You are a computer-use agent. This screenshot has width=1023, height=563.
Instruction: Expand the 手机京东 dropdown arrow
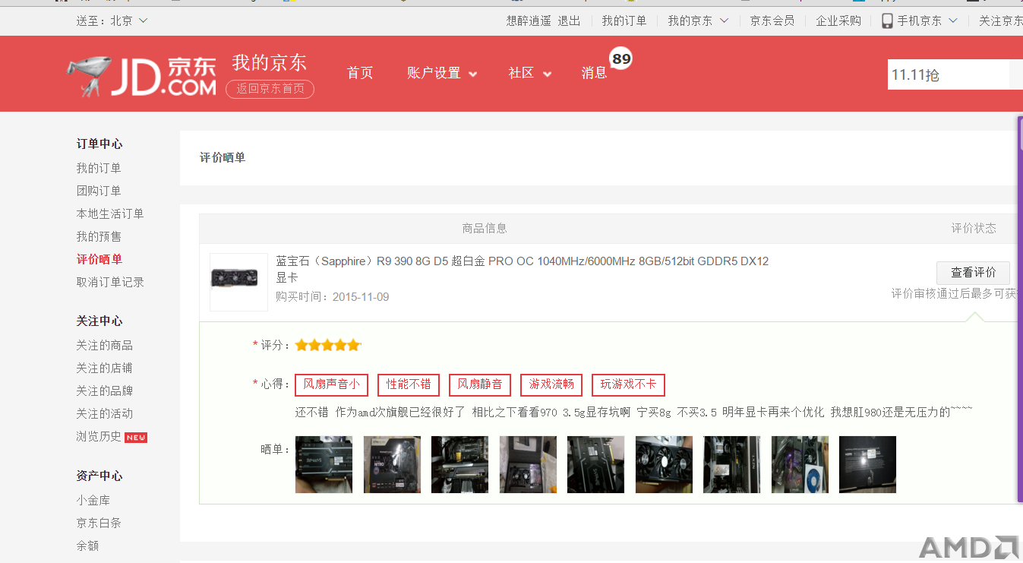click(953, 21)
